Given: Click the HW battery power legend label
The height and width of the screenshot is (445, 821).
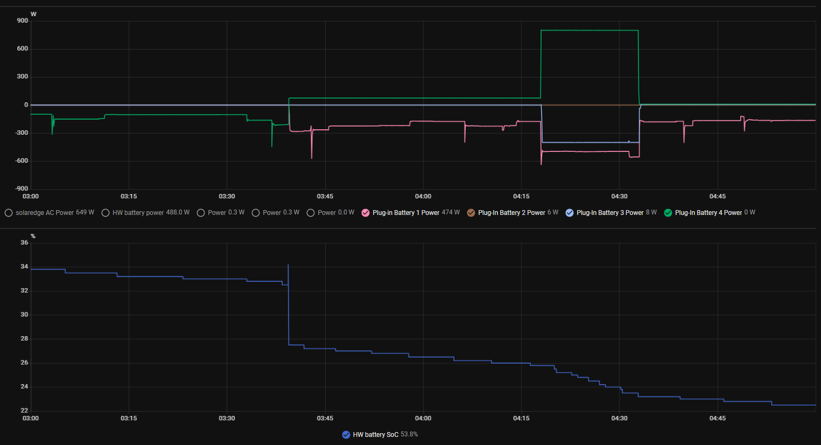Looking at the screenshot, I should tap(138, 213).
